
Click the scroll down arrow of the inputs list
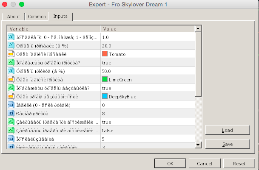coord(198,145)
